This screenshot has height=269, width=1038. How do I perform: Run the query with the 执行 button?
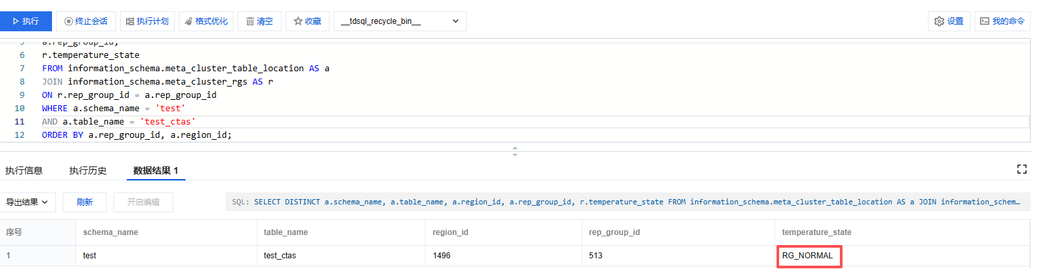click(x=25, y=21)
